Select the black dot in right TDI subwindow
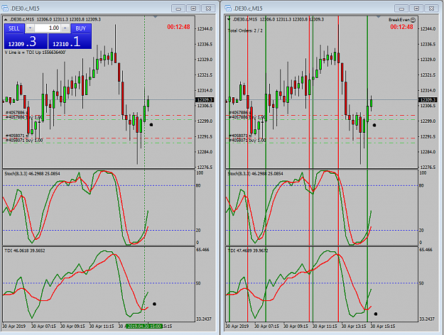This screenshot has width=444, height=335. pyautogui.click(x=376, y=314)
